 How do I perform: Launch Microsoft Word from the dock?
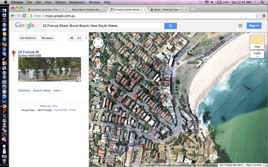(4, 102)
